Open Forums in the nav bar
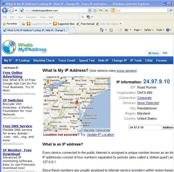174x172 pixels. coord(161,60)
